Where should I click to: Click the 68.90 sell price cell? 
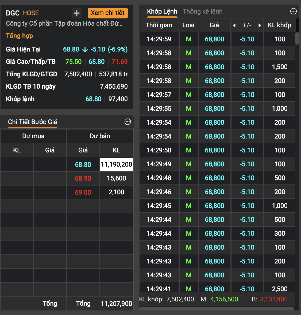point(83,178)
